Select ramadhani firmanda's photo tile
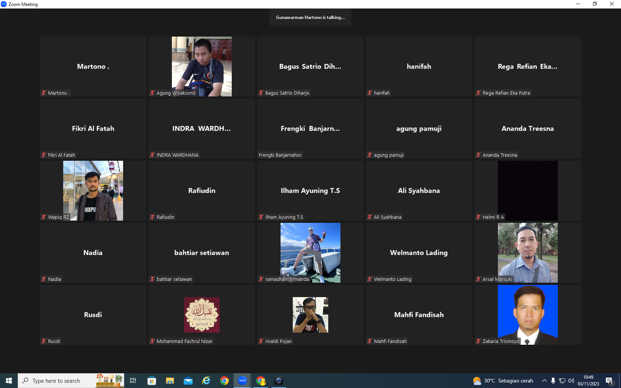Viewport: 621px width, 388px height. [x=310, y=253]
